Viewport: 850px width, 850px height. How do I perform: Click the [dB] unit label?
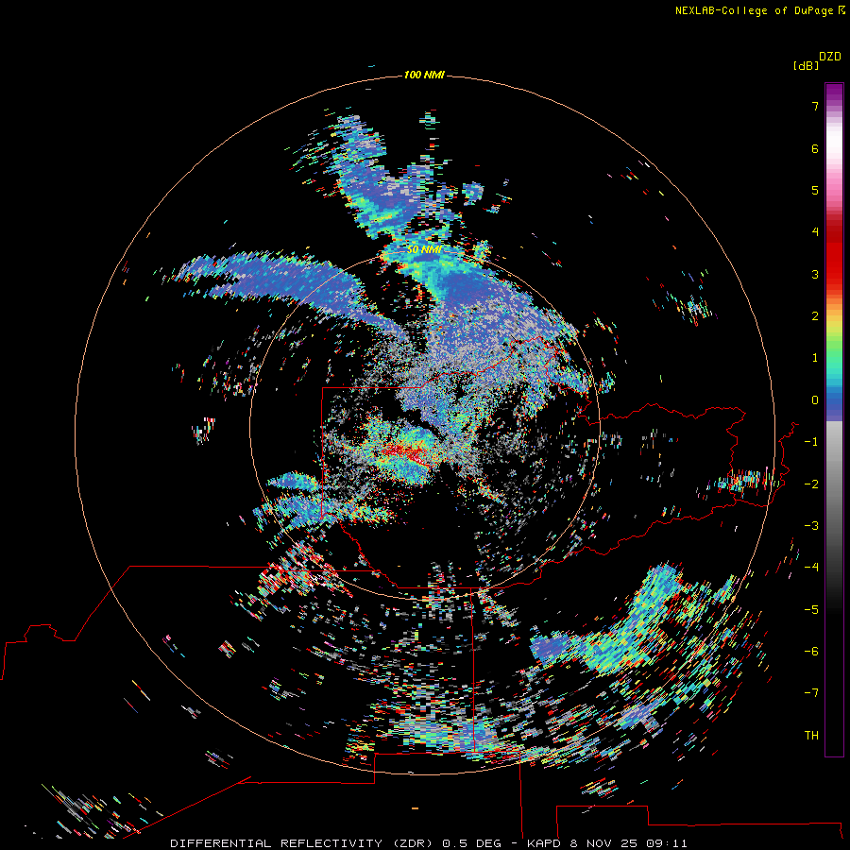point(807,65)
